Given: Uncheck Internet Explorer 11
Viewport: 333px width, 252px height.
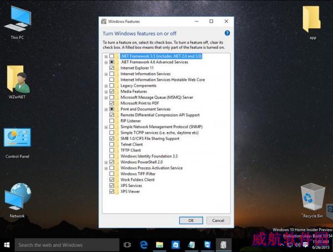Looking at the screenshot, I should (112, 68).
